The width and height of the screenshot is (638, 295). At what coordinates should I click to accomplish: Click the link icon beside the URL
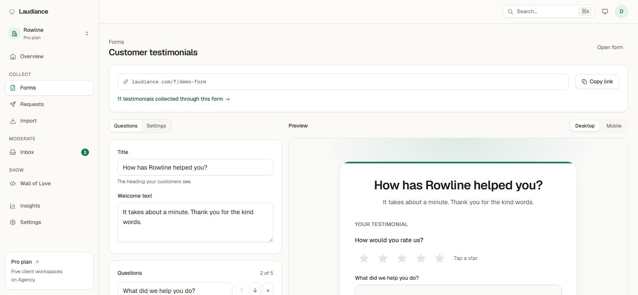pos(126,82)
